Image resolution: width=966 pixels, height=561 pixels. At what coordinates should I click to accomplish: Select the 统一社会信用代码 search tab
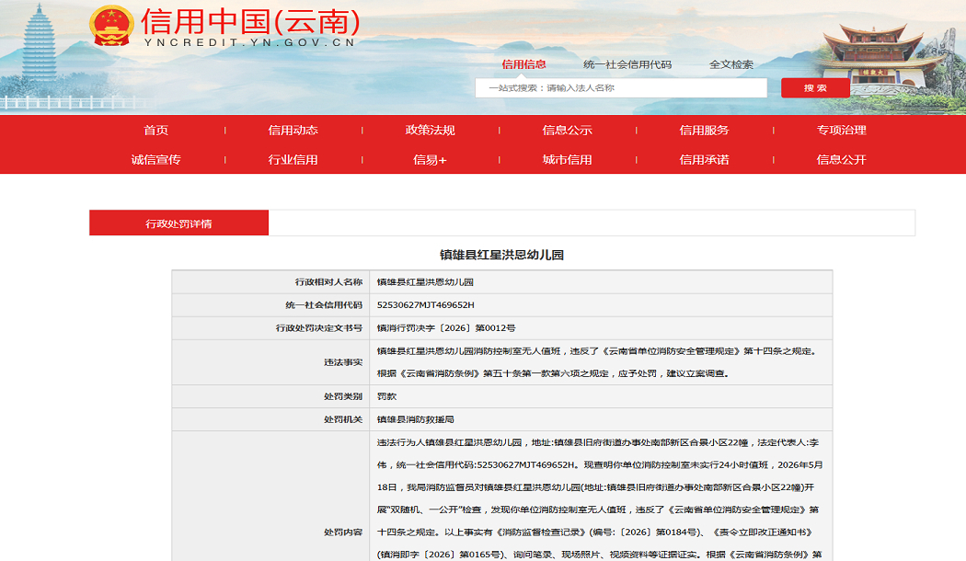click(x=627, y=64)
